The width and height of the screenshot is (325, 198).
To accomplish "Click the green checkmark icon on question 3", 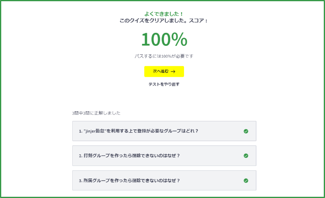I will (246, 181).
